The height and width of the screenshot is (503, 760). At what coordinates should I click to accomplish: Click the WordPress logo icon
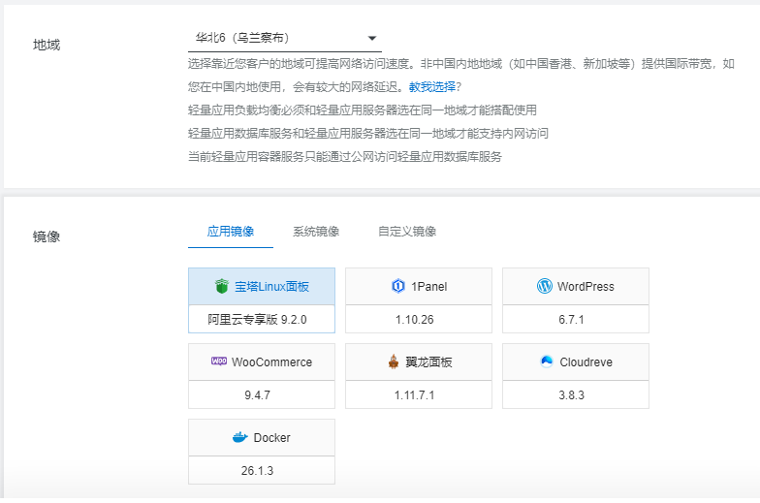click(545, 287)
